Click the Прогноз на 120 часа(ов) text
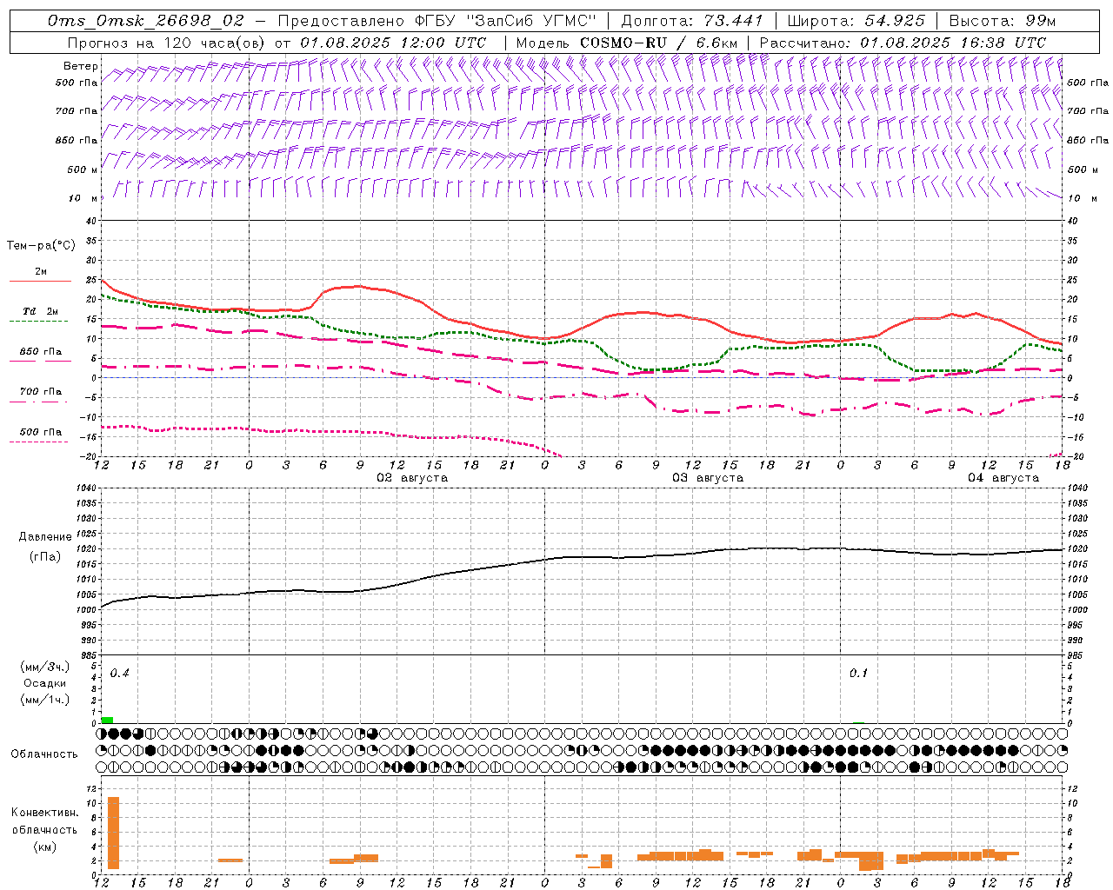 point(167,43)
